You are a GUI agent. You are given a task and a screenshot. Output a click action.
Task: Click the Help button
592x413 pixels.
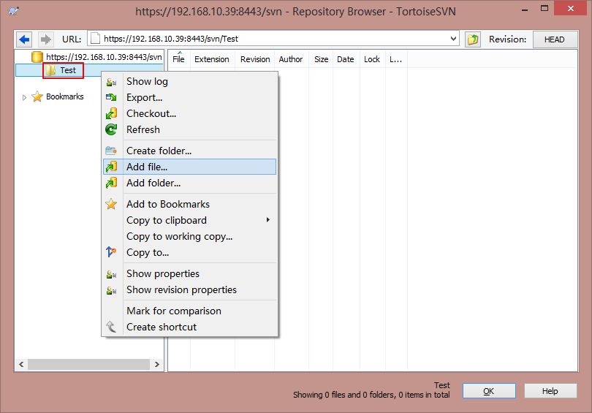point(550,391)
